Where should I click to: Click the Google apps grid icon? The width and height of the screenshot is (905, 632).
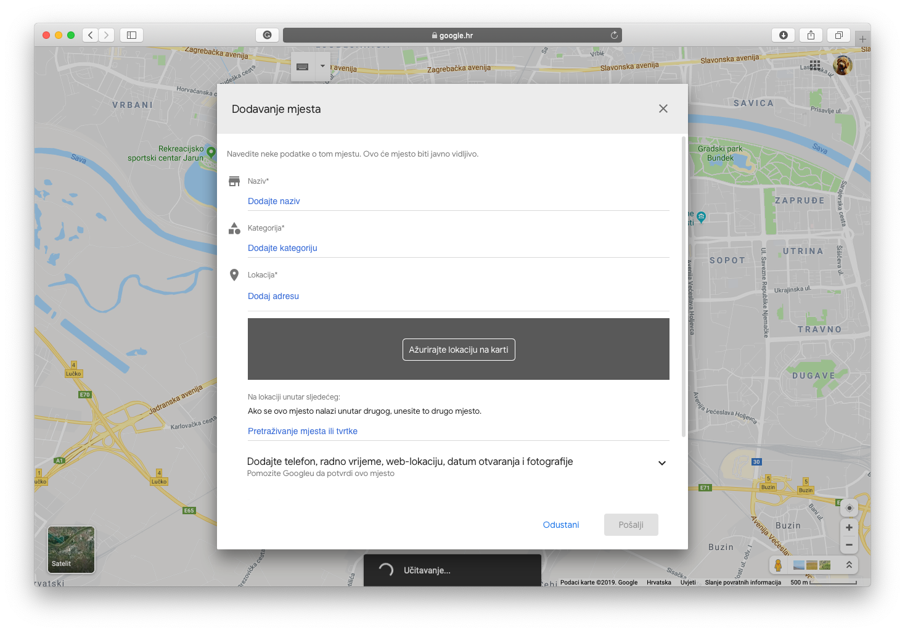(x=815, y=65)
